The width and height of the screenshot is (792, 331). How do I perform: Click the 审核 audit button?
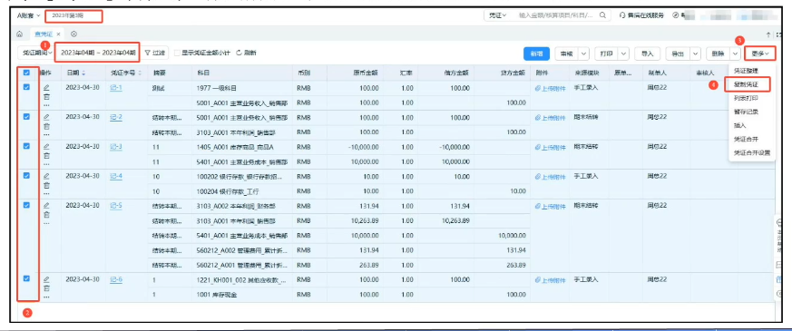[566, 54]
